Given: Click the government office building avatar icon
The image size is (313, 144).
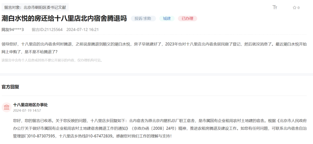Looking at the screenshot, I should click(x=6, y=107).
